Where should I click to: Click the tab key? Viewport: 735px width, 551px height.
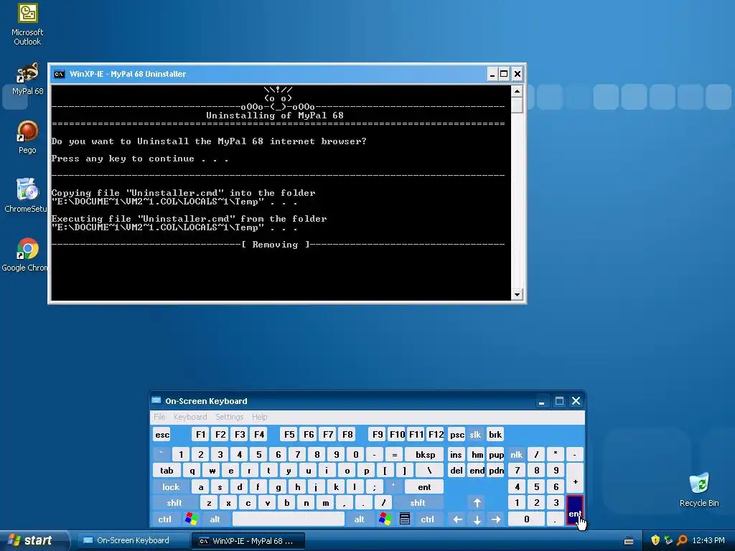pyautogui.click(x=167, y=471)
